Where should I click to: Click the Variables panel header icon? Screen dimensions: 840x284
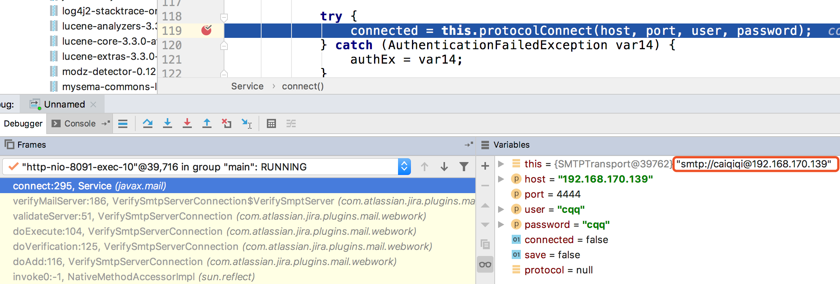click(x=485, y=145)
